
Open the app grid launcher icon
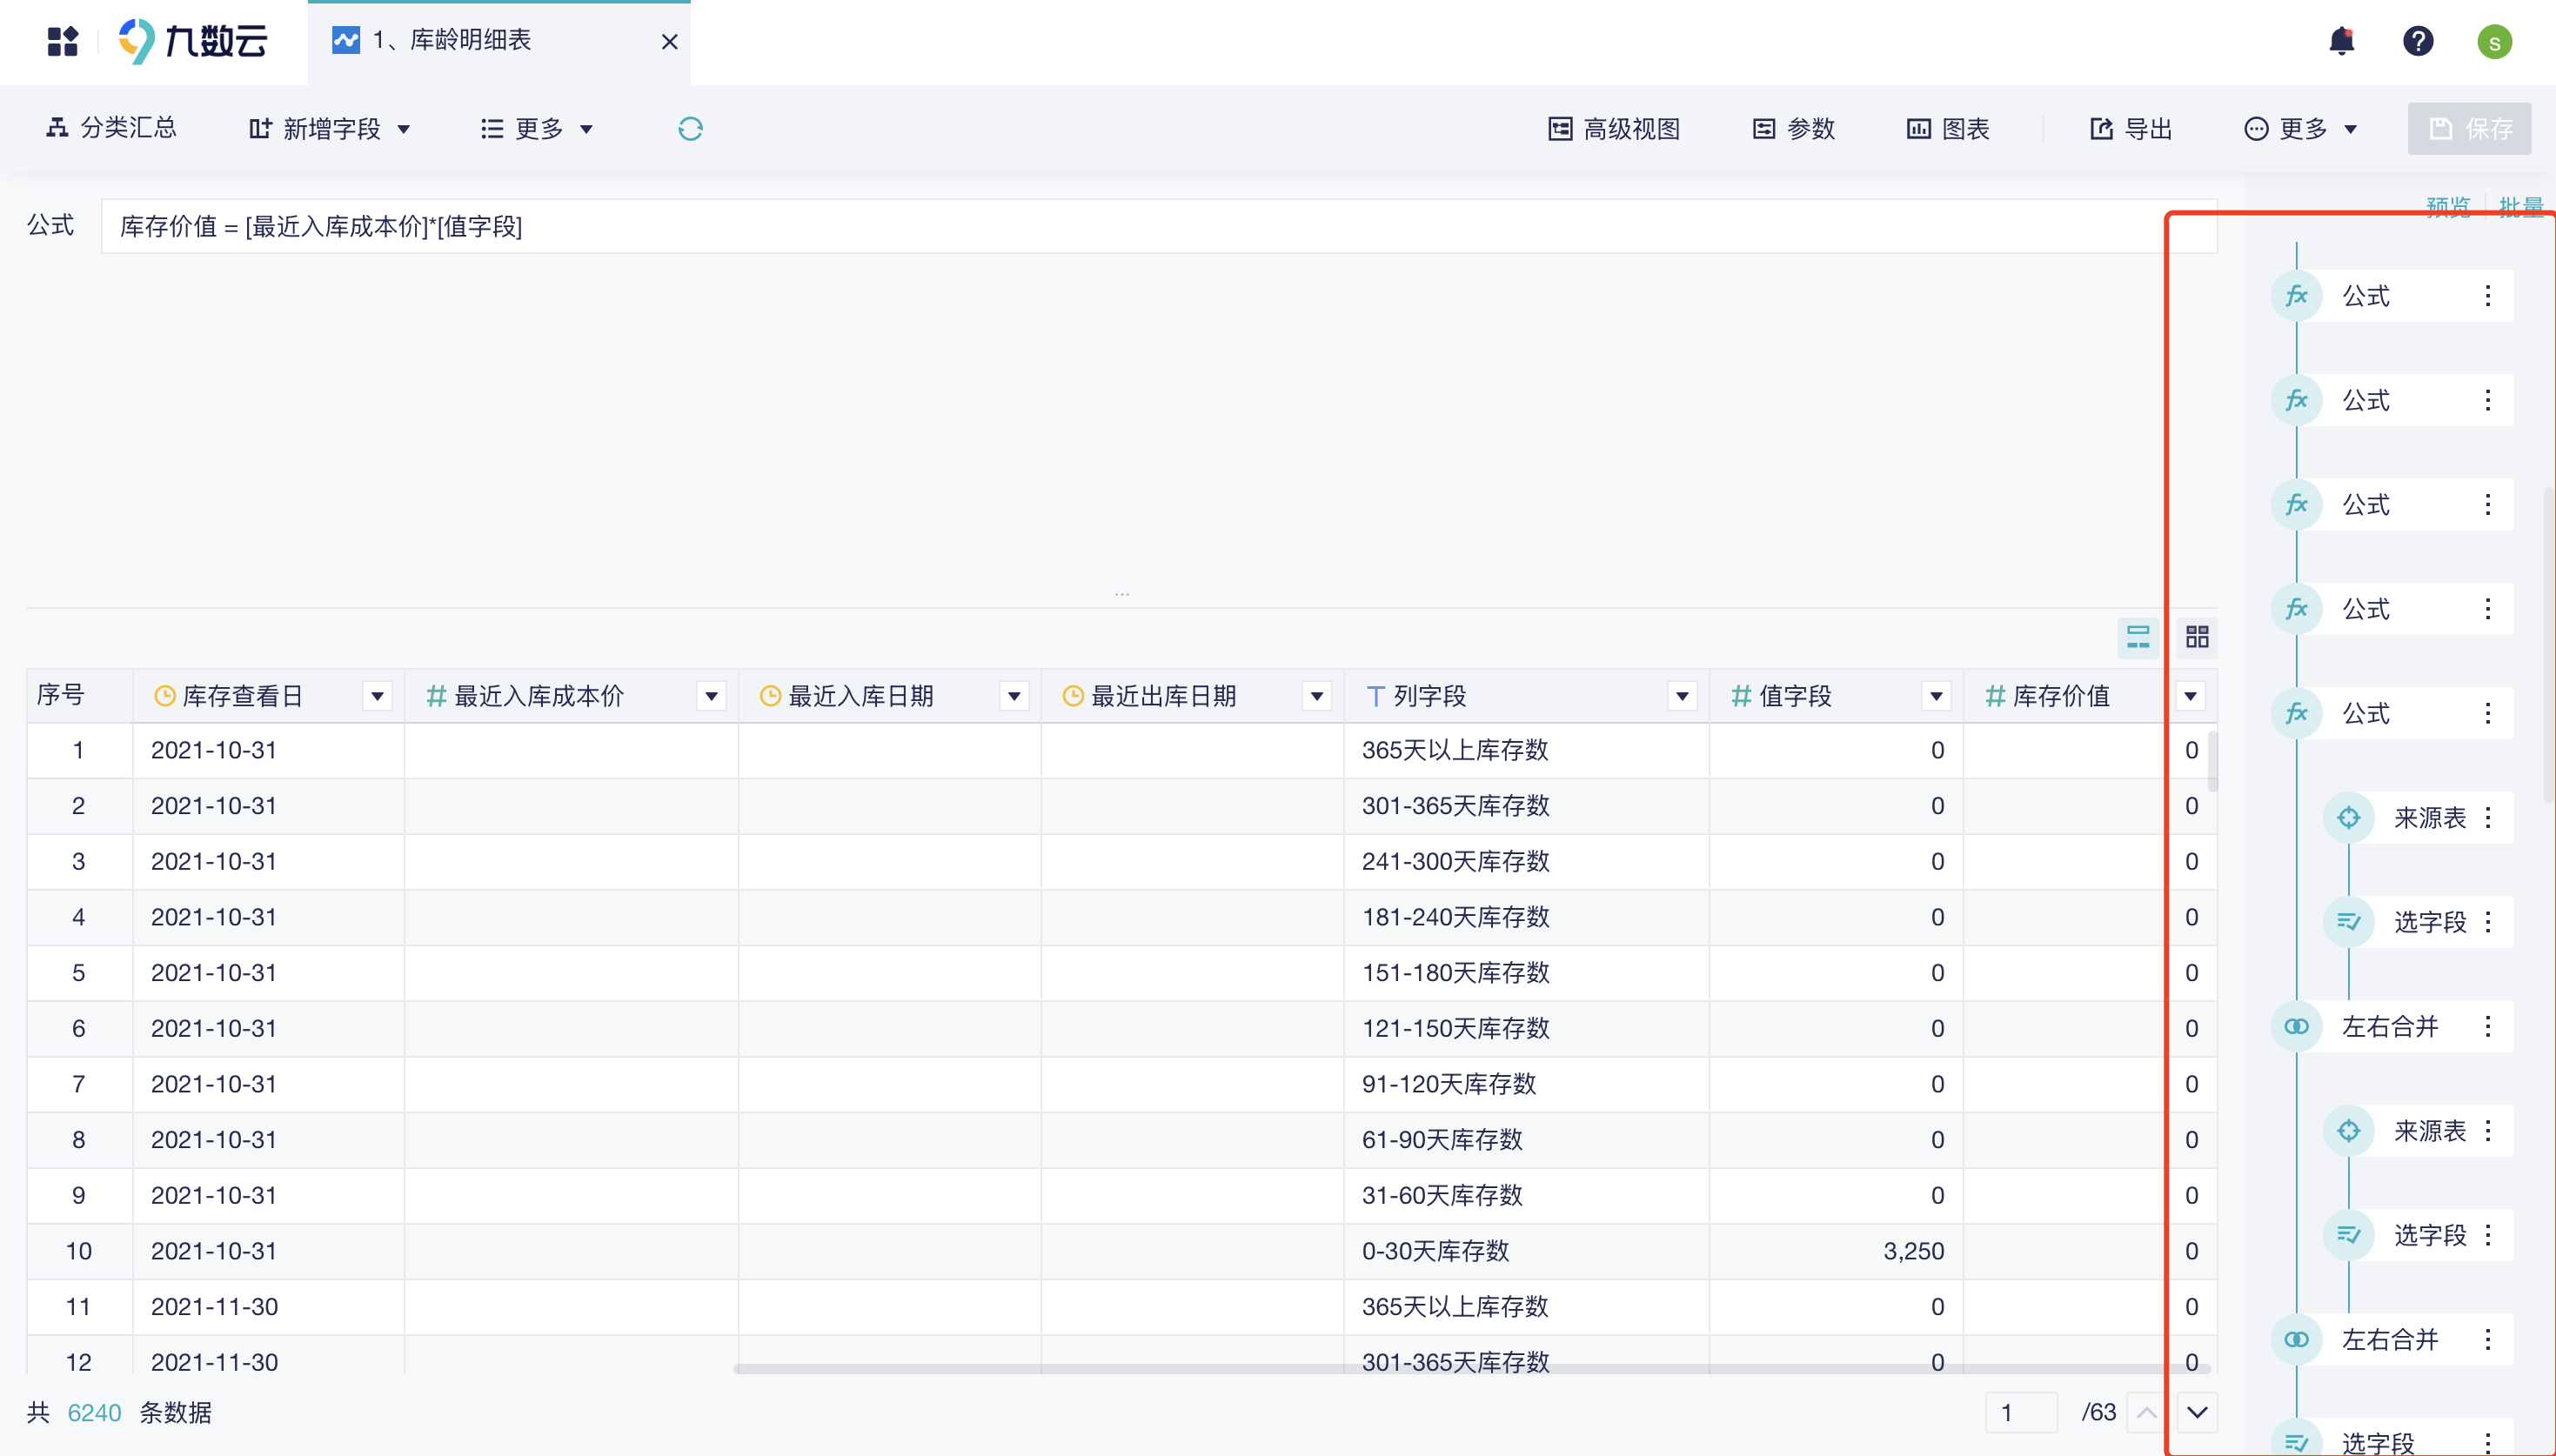[x=62, y=41]
